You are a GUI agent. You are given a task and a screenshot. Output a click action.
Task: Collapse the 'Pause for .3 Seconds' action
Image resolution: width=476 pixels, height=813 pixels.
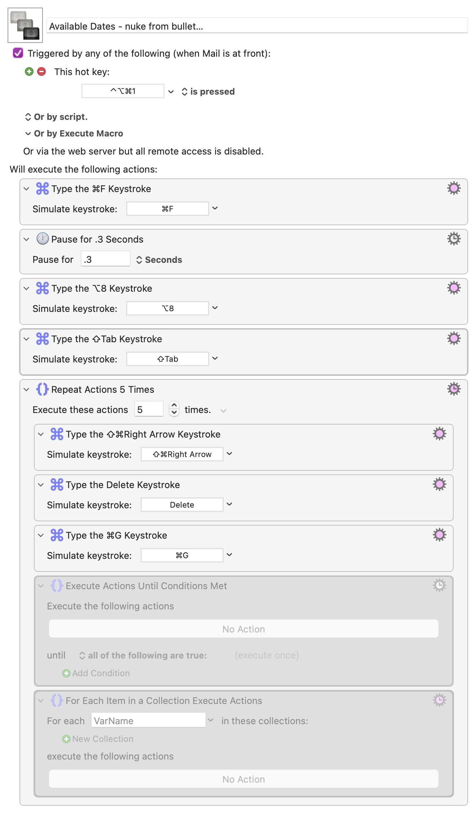(26, 239)
